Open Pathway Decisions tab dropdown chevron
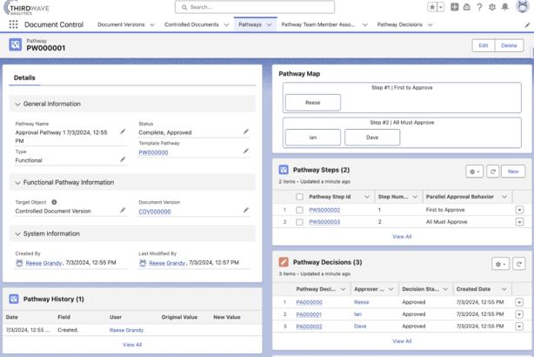This screenshot has height=357, width=534. 431,24
